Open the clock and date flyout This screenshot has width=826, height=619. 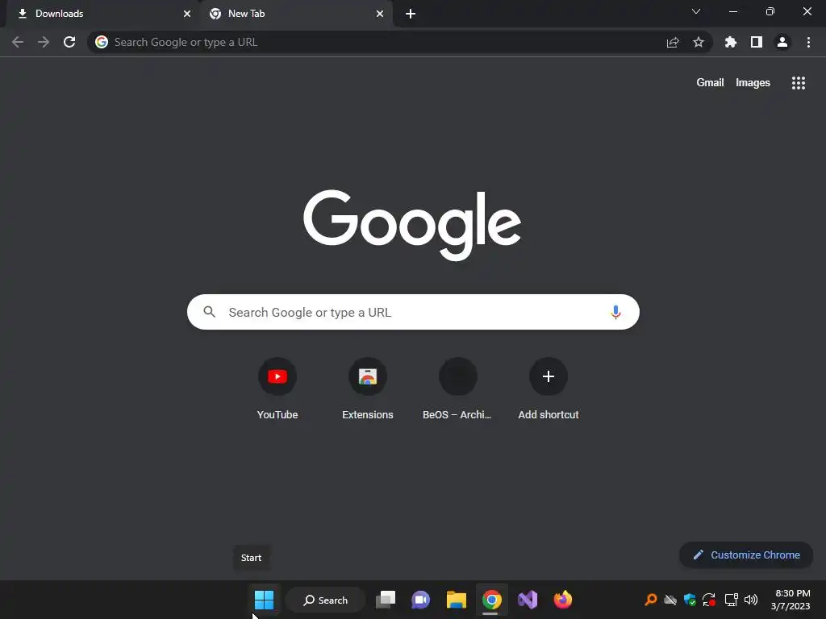point(791,600)
